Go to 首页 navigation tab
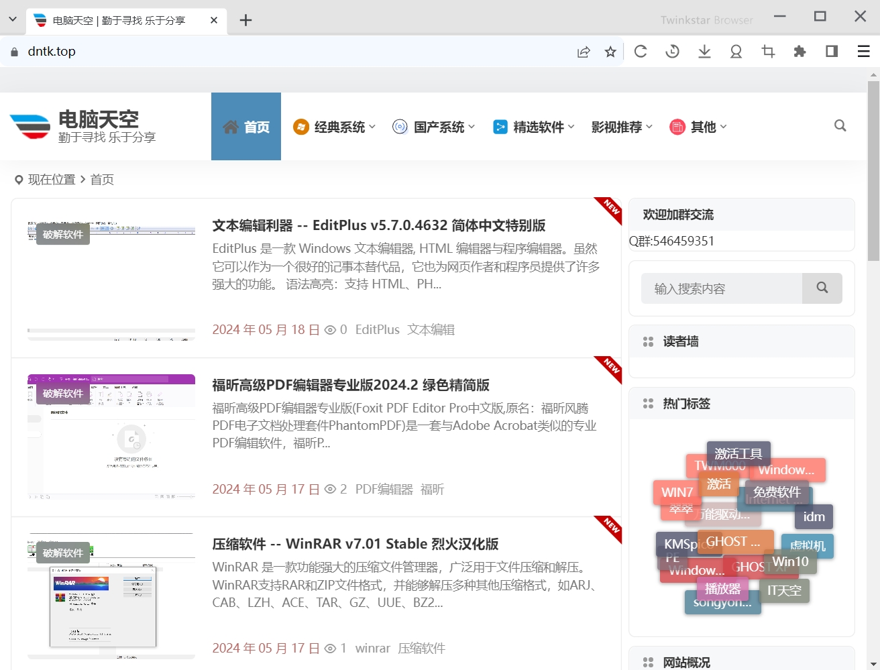 (x=246, y=127)
